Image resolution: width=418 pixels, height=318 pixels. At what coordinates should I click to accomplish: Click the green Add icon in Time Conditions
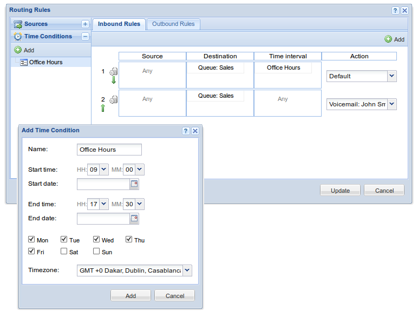point(18,50)
